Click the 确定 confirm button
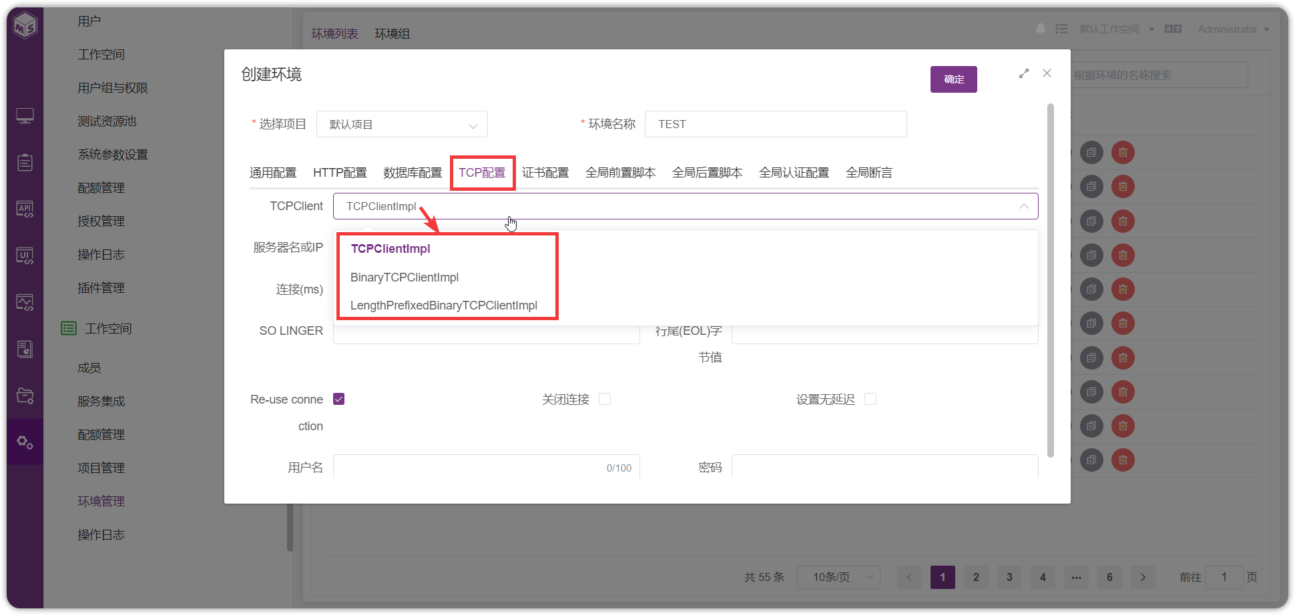 coord(954,79)
